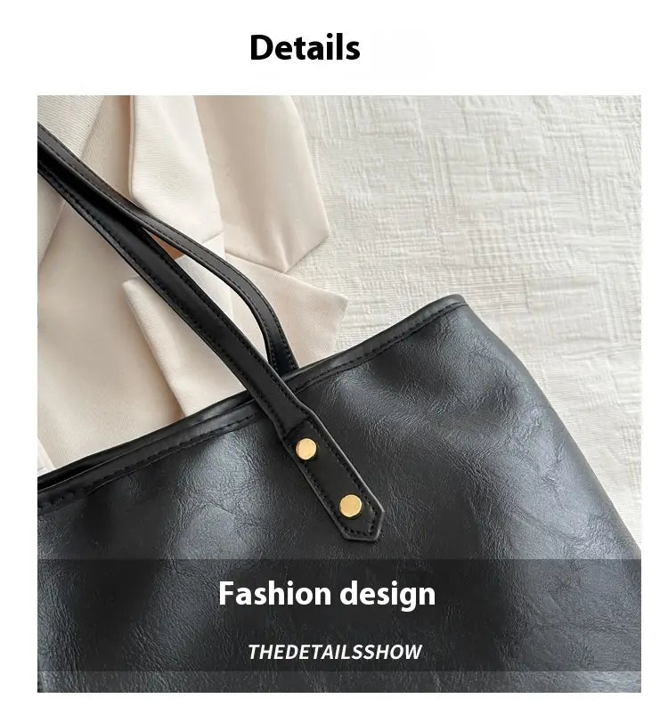The image size is (668, 723).
Task: Click the pointed tip of strap tab
Action: pyautogui.click(x=364, y=535)
